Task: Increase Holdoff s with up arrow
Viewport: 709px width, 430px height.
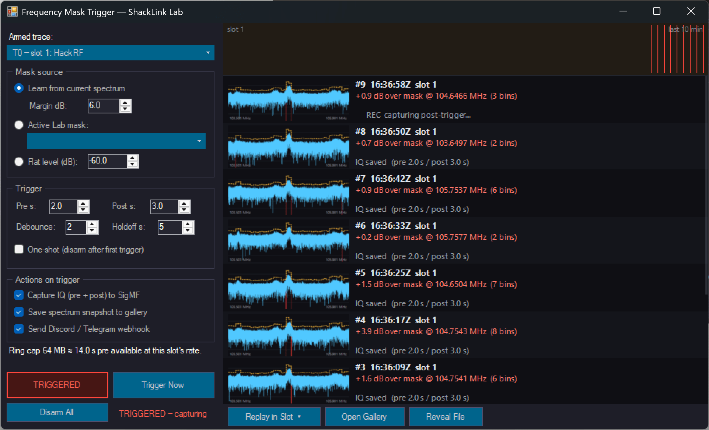Action: 188,224
